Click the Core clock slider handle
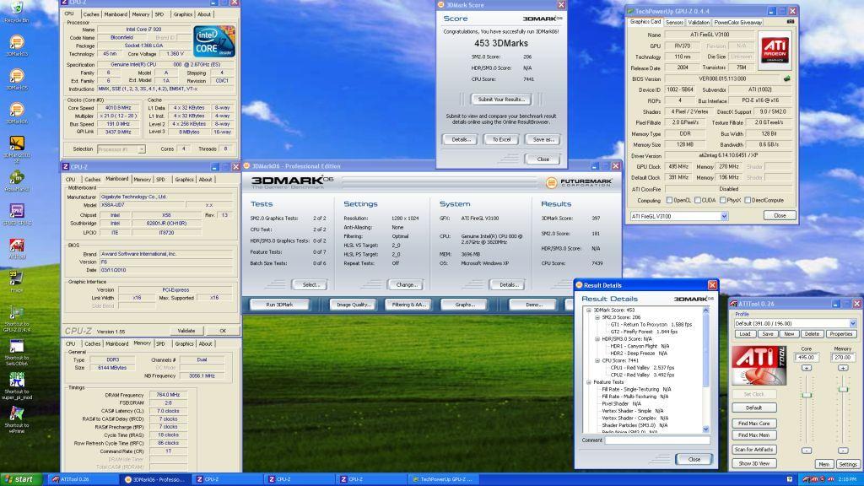 (x=807, y=395)
